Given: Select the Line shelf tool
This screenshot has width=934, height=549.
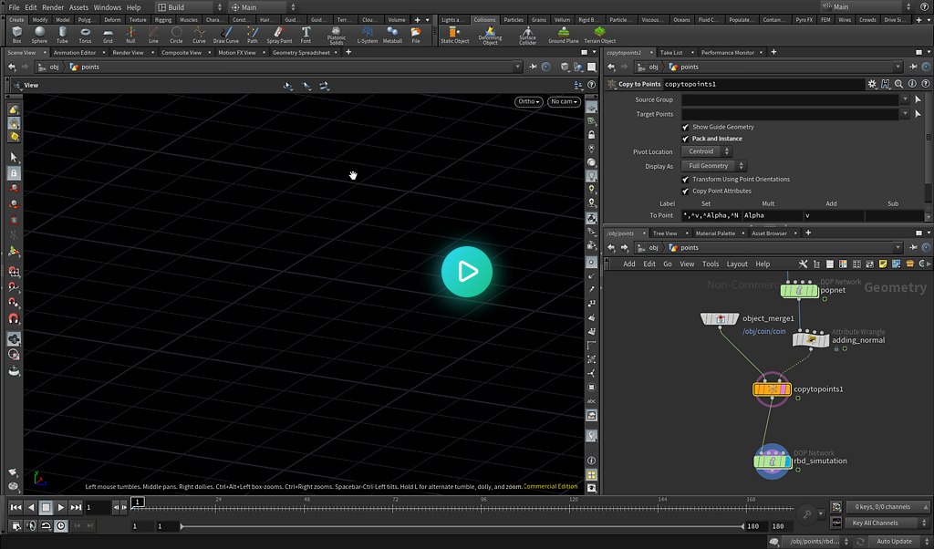Looking at the screenshot, I should [x=153, y=35].
